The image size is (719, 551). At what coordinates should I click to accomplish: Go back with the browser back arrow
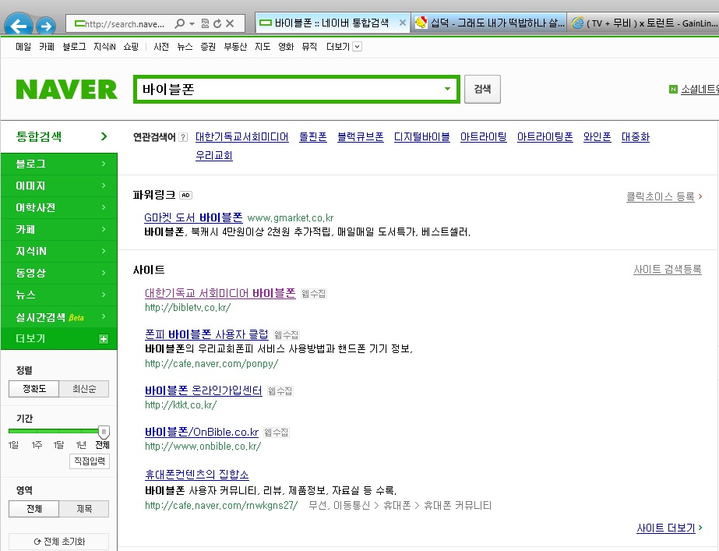(x=19, y=26)
